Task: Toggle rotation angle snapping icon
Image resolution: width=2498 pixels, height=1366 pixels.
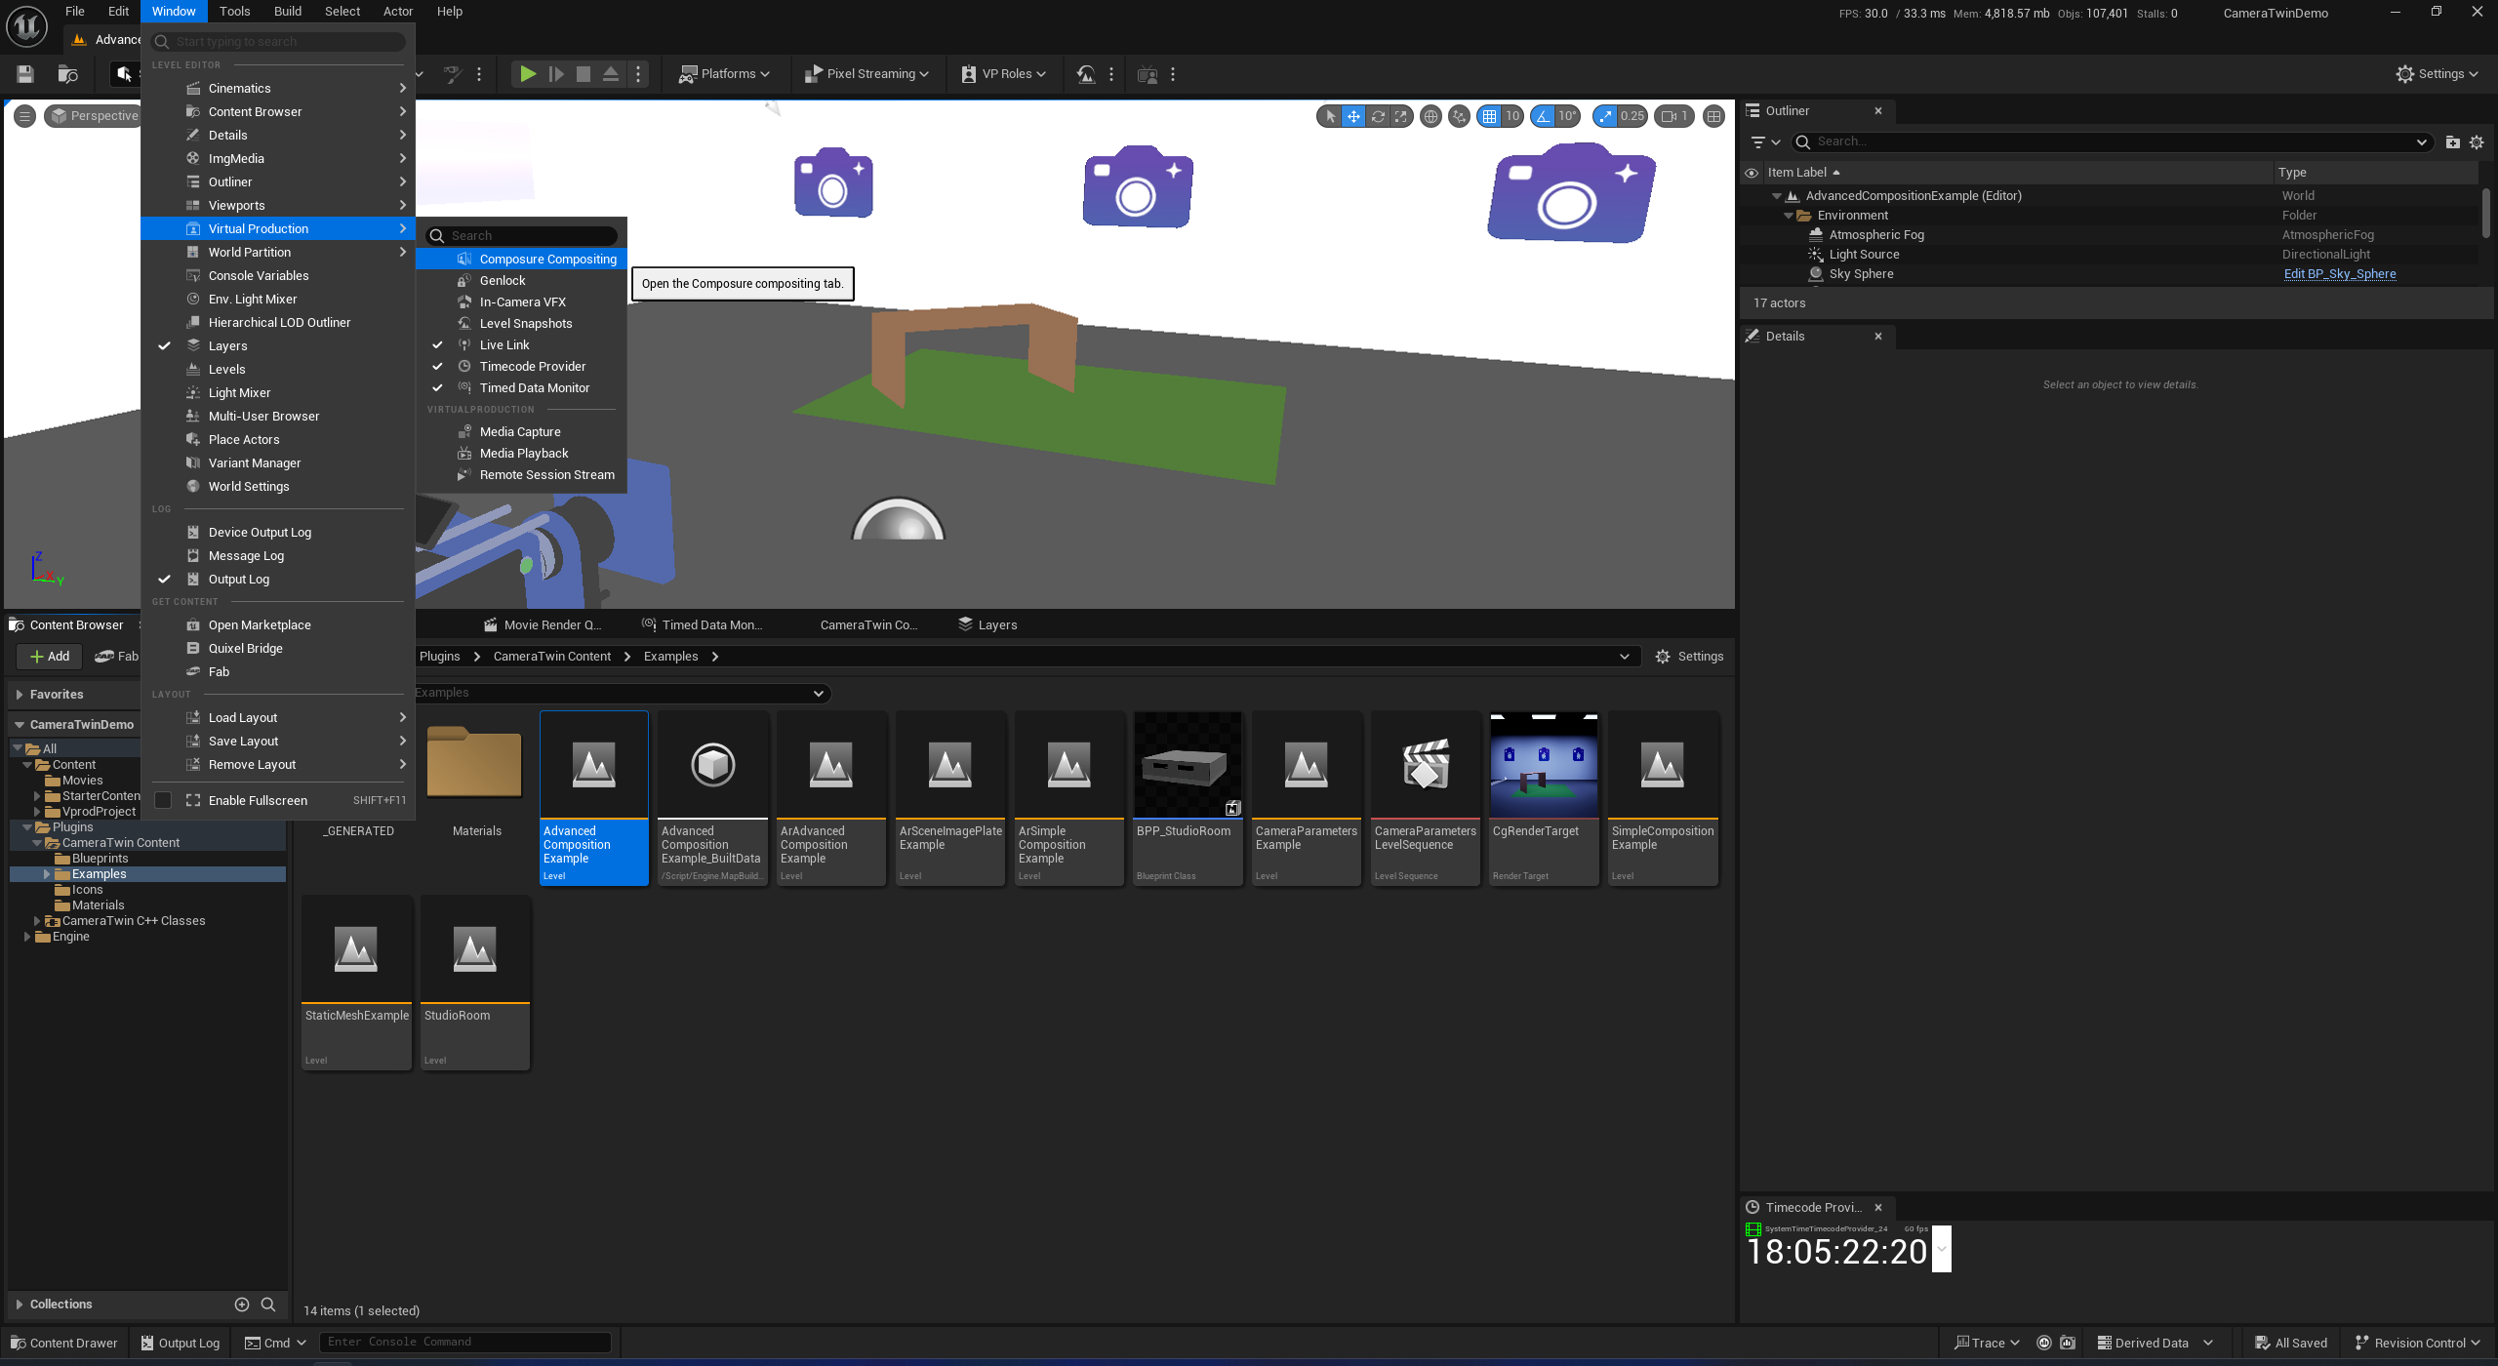Action: (1543, 116)
